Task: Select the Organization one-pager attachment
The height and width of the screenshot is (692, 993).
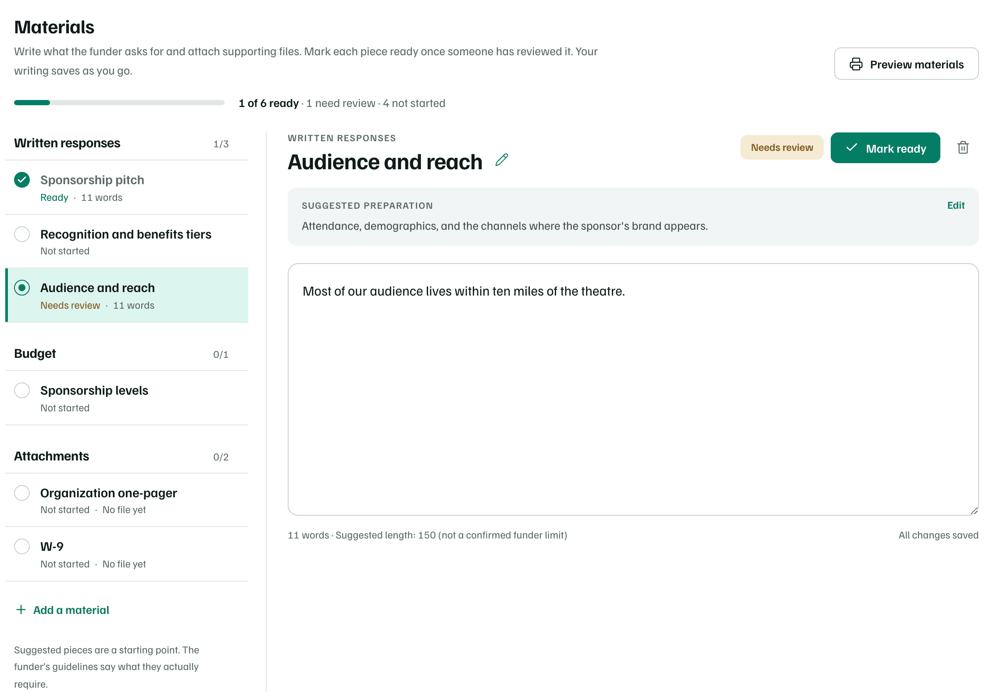Action: 127,500
